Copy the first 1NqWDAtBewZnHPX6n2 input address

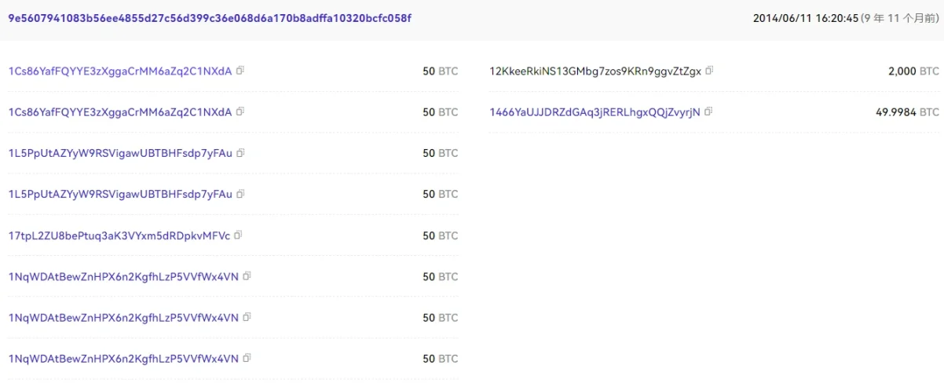click(x=247, y=275)
